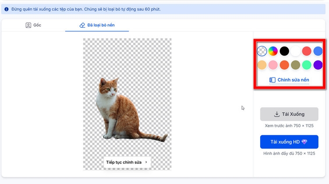Select the transparent background swatch
This screenshot has width=329, height=184.
262,51
